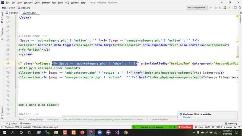242x136 pixels.
Task: Click the div#collapseTwo breadcrumb
Action: pyautogui.click(x=160, y=119)
